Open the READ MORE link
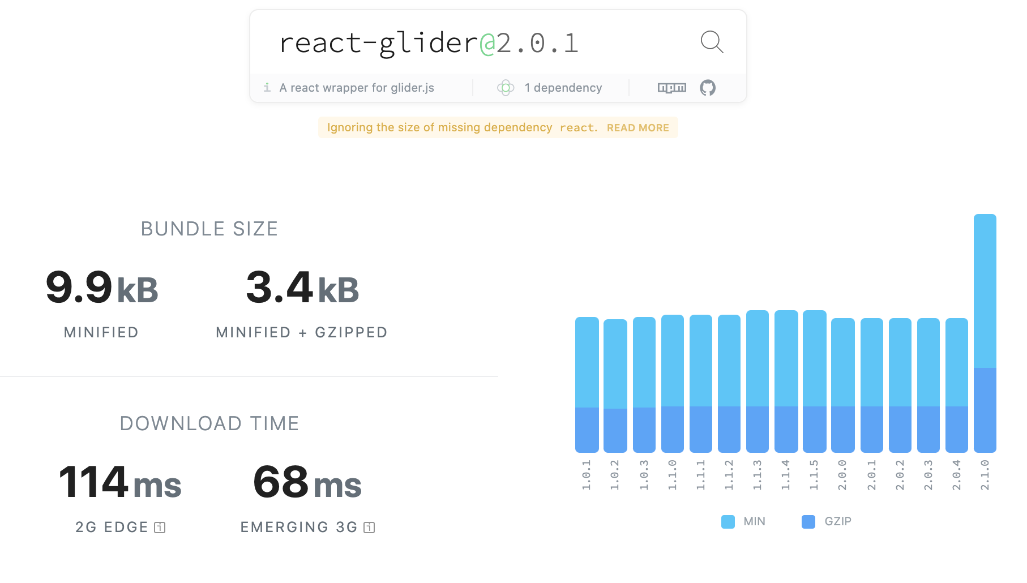1027x583 pixels. (x=638, y=128)
